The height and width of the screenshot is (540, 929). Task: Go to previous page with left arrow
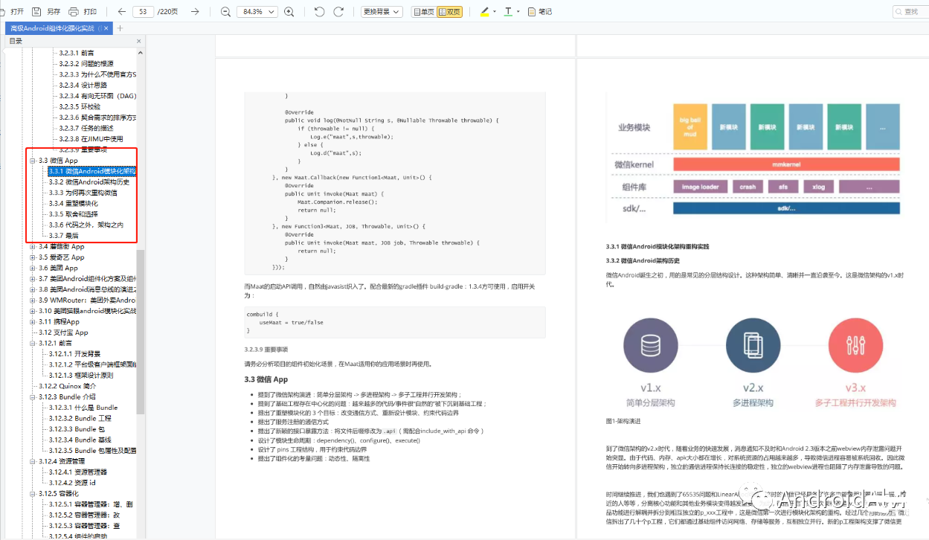(122, 12)
